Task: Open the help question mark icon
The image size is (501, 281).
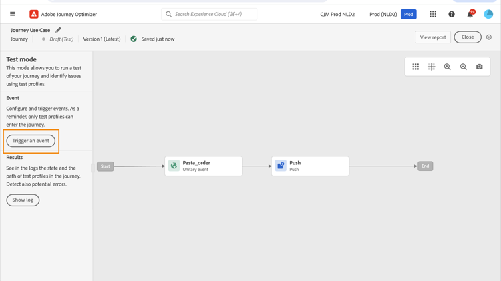Action: (452, 14)
